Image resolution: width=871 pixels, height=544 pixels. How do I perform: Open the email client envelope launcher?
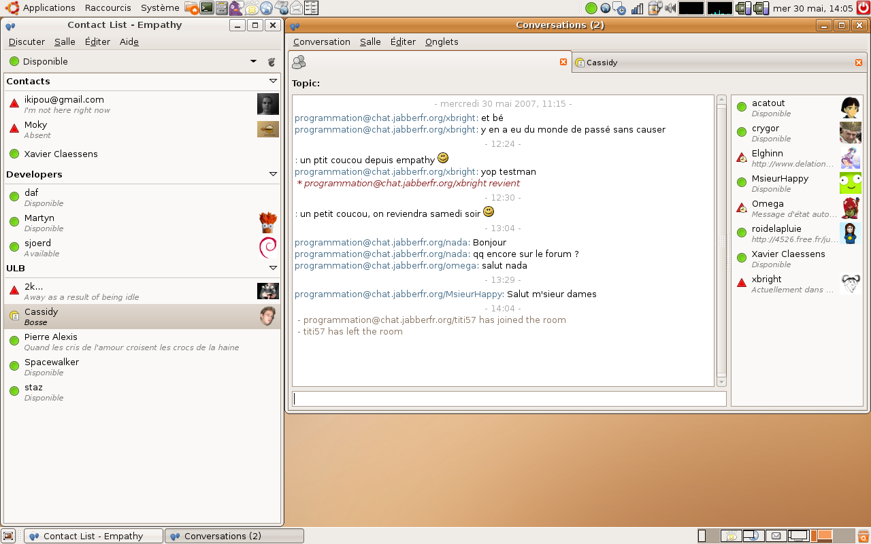295,7
